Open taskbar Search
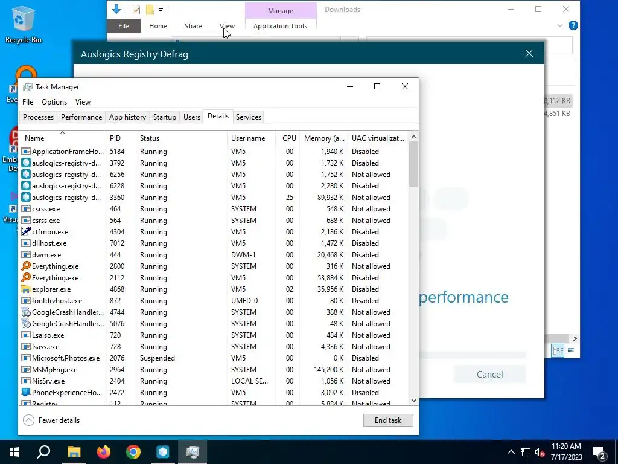618x464 pixels. point(43,452)
